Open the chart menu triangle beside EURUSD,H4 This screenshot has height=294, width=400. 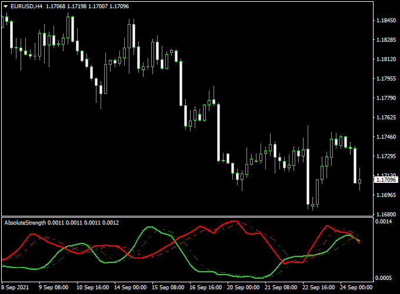(x=6, y=6)
